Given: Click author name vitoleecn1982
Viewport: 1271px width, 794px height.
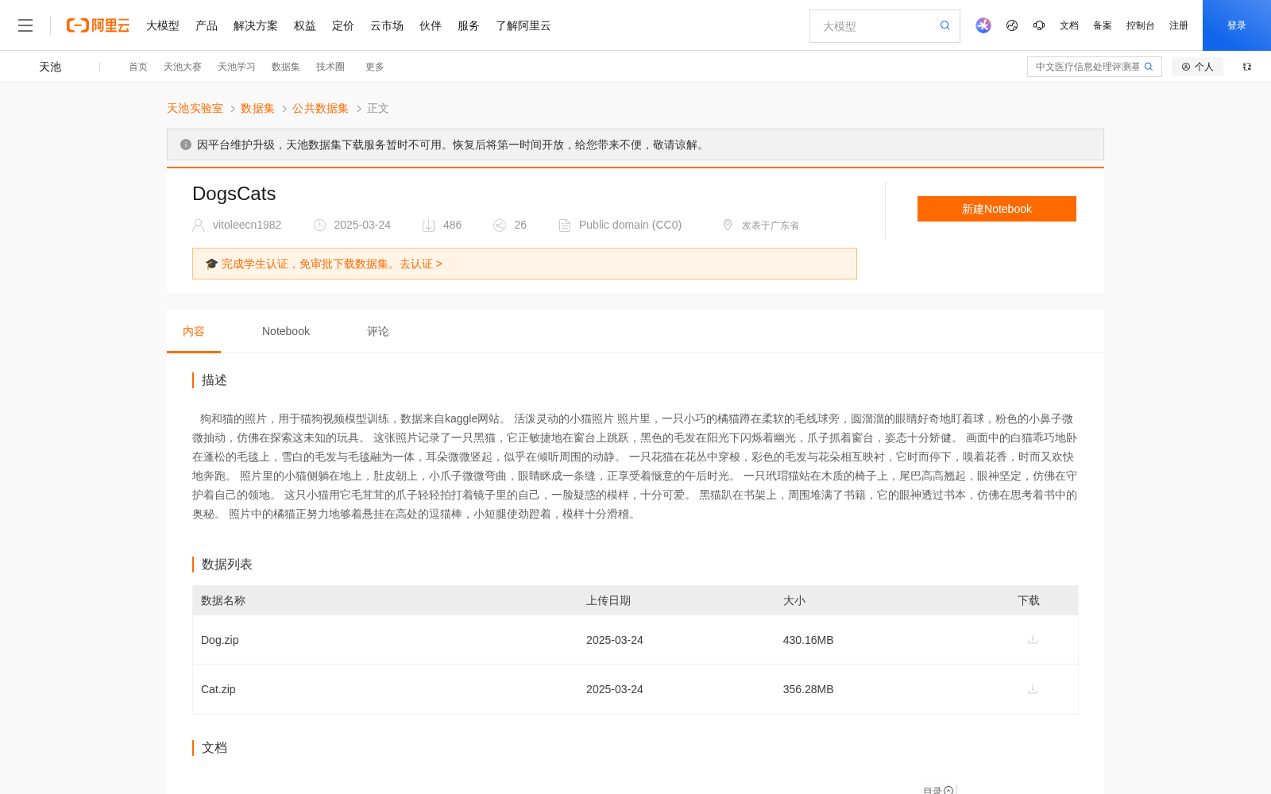Looking at the screenshot, I should click(247, 225).
